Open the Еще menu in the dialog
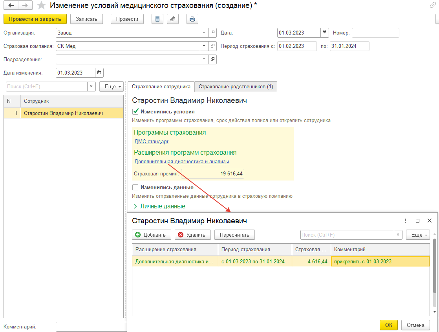This screenshot has width=439, height=332. coord(418,235)
